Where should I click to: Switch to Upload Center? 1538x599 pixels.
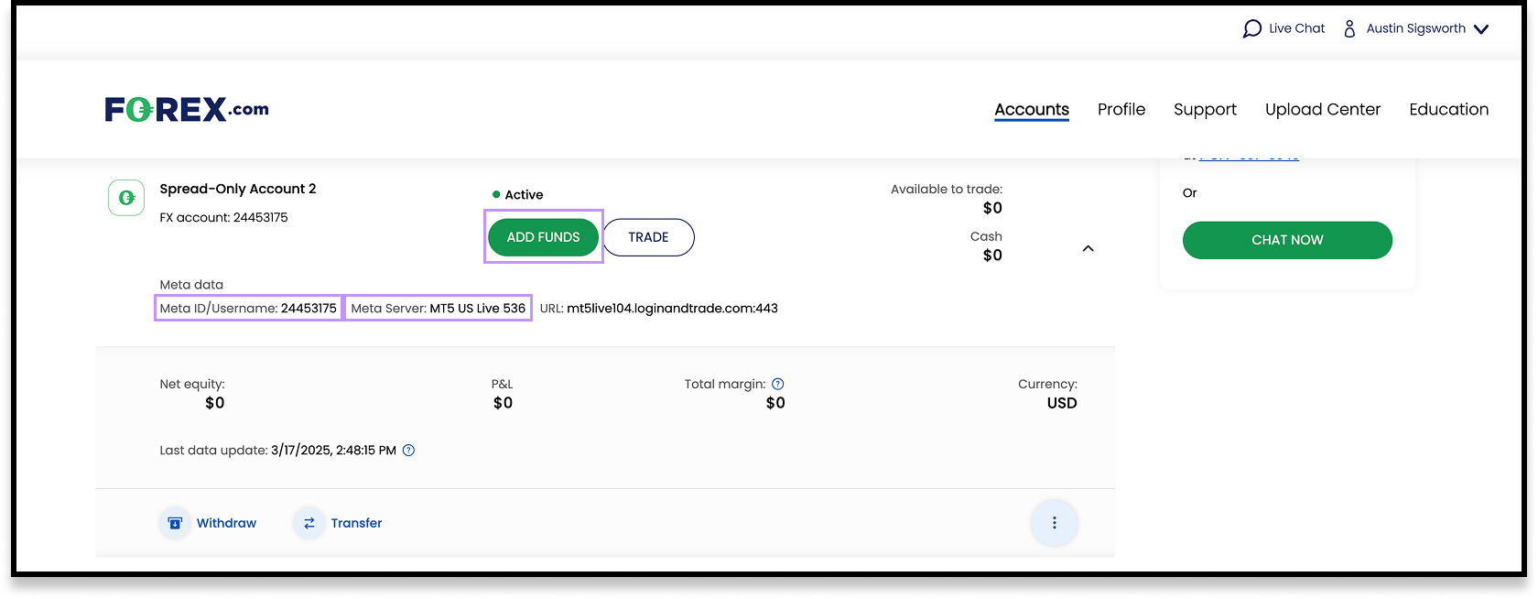tap(1323, 110)
